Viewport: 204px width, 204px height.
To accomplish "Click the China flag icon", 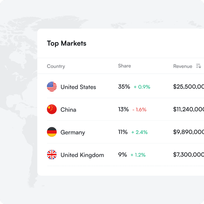I will tap(52, 109).
